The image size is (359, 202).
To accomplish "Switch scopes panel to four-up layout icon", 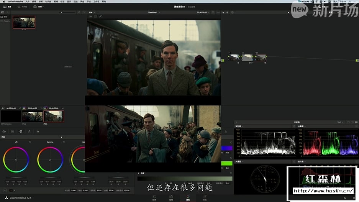I will 356,122.
